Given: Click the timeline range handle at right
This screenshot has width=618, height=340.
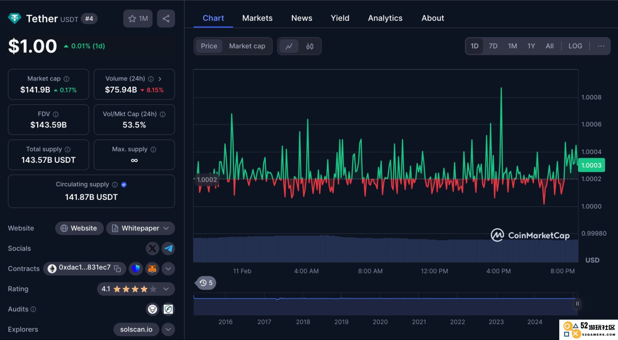Looking at the screenshot, I should (577, 304).
